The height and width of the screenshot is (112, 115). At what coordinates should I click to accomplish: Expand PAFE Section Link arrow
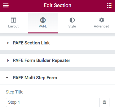(8, 43)
